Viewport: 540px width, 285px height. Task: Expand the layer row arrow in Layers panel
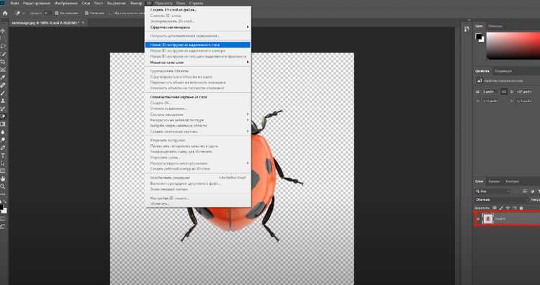click(x=478, y=219)
